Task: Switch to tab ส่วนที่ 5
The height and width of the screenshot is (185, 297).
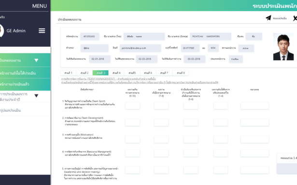Action: point(132,73)
